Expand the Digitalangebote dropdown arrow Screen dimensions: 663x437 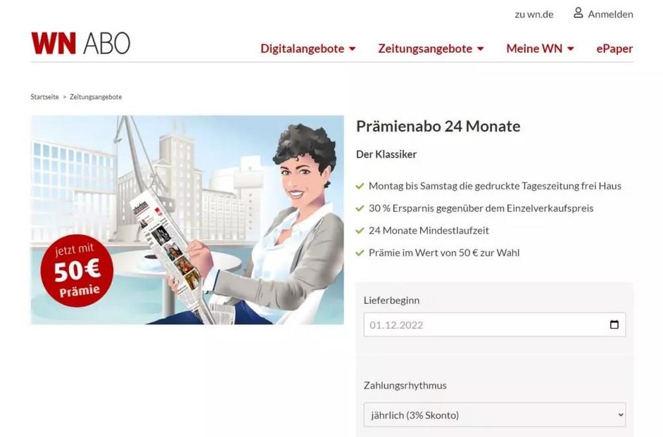352,49
